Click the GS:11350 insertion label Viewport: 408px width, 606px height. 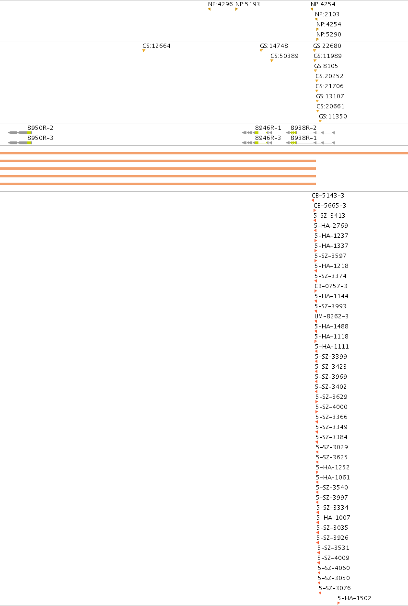333,117
